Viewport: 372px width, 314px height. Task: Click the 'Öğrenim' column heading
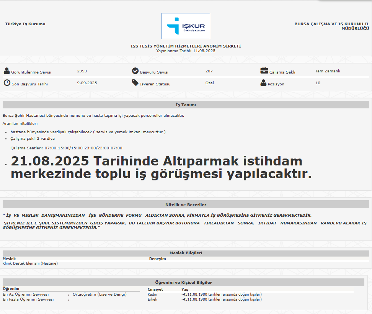[x=11, y=289]
